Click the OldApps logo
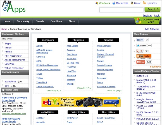Screen dimensions: 162x125 pyautogui.click(x=14, y=7)
